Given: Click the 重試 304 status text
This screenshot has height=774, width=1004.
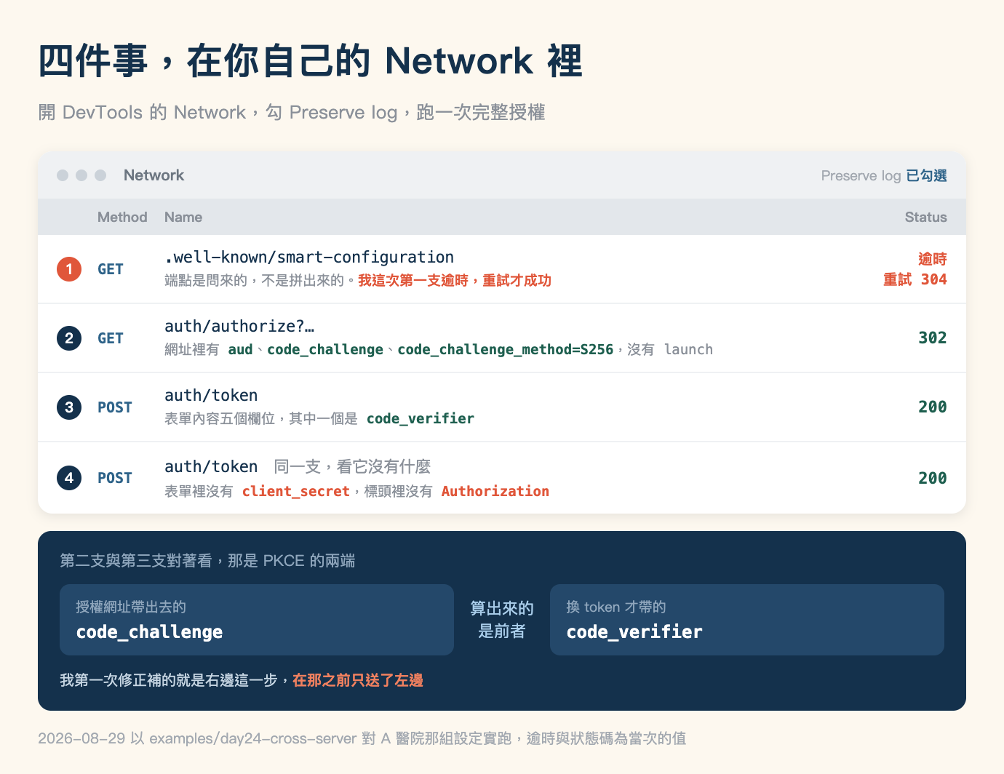Looking at the screenshot, I should (915, 279).
